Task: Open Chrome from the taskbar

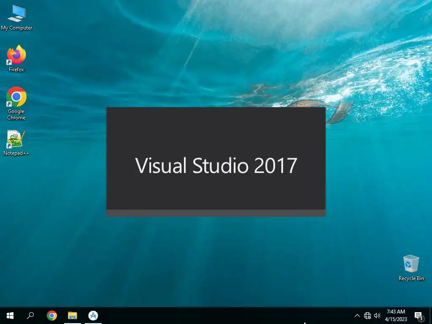Action: tap(52, 316)
